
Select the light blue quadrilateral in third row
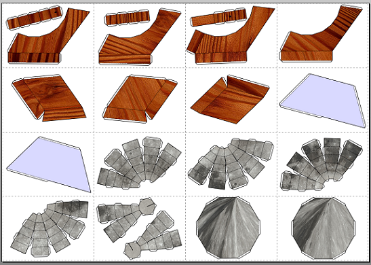50,164
